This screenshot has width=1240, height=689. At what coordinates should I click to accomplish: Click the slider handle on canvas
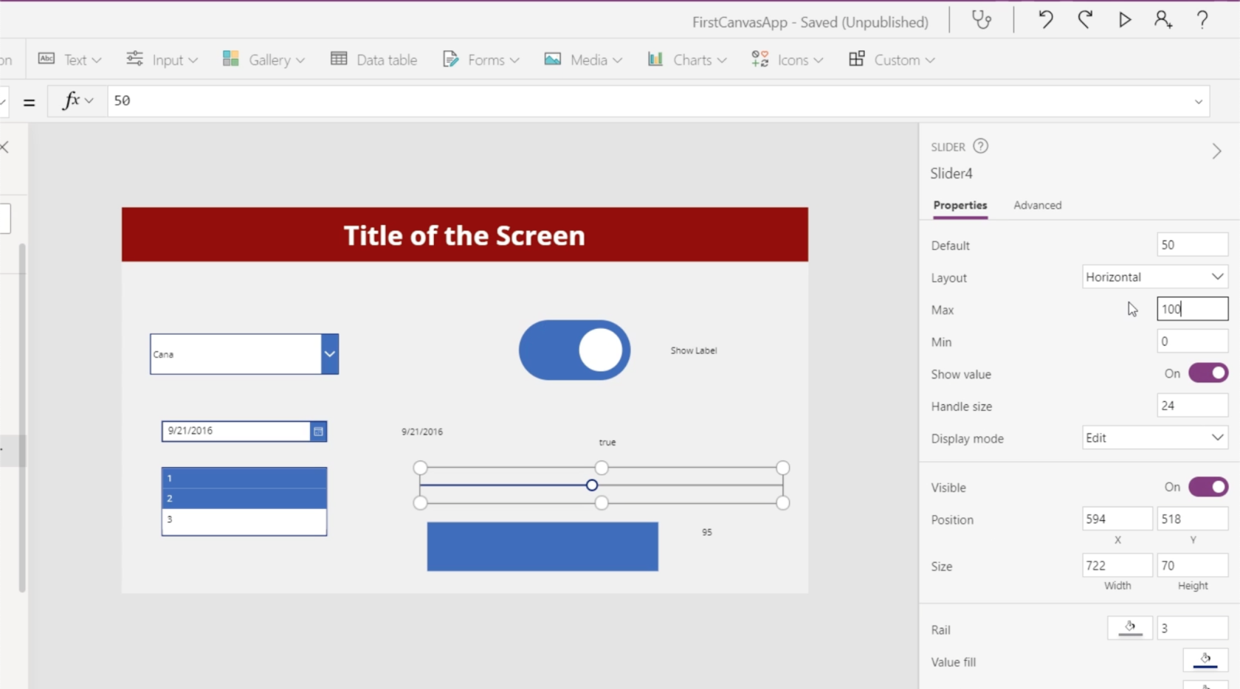tap(592, 485)
